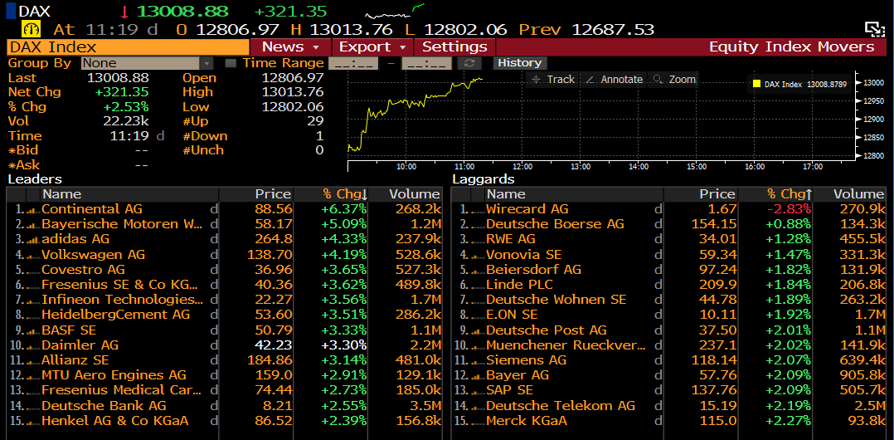Select MTU Aero Engines AG row name
The height and width of the screenshot is (440, 894).
click(x=114, y=375)
